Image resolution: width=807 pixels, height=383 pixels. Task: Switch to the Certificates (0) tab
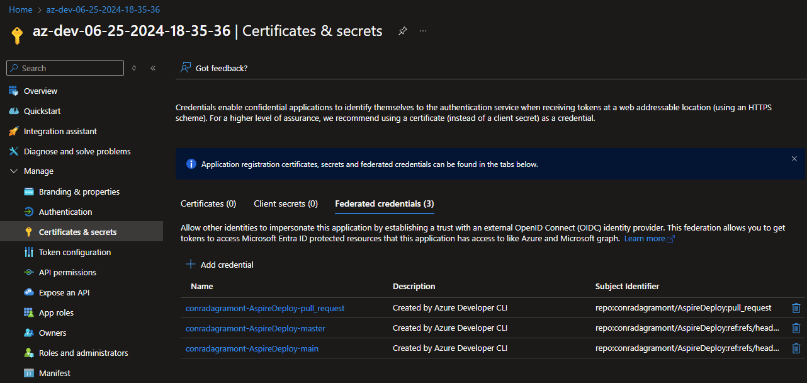coord(208,204)
